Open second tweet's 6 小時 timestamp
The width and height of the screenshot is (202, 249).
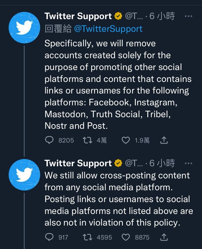[x=162, y=163]
